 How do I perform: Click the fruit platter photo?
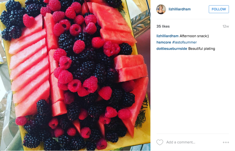[x=75, y=75]
